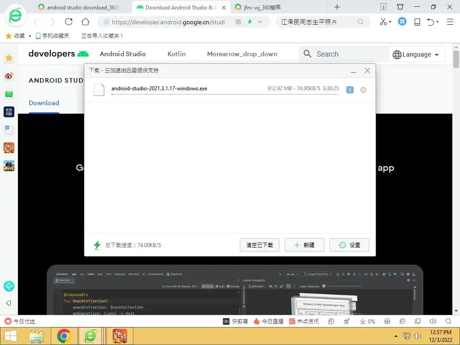
Task: Expand the favorites dropdown arrow
Action: [30, 36]
